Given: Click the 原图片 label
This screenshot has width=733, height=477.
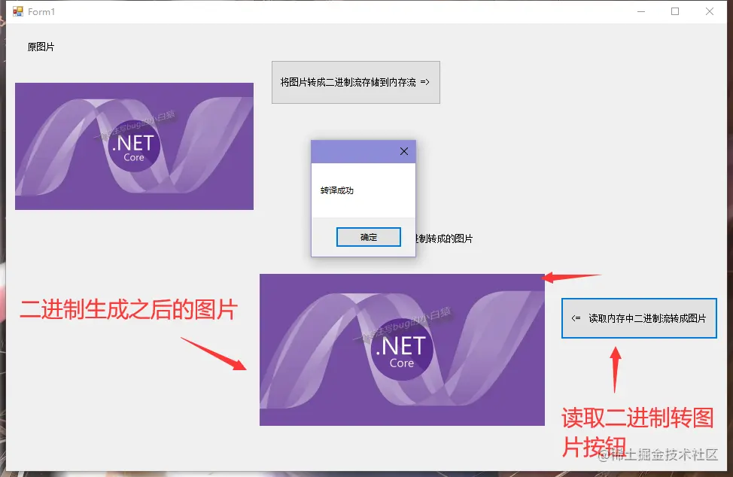Looking at the screenshot, I should pos(41,47).
